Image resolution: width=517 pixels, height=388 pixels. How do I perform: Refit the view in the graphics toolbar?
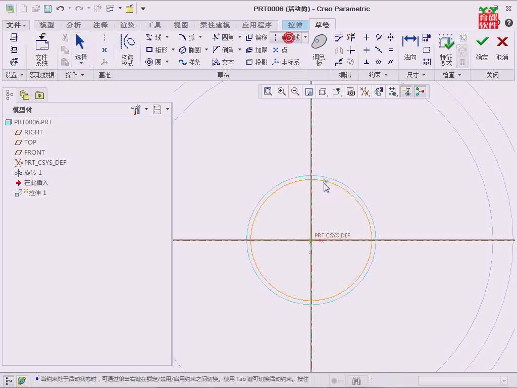[268, 92]
